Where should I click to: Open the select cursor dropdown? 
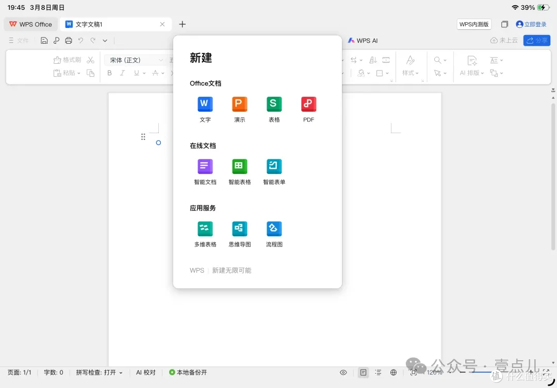(x=440, y=73)
